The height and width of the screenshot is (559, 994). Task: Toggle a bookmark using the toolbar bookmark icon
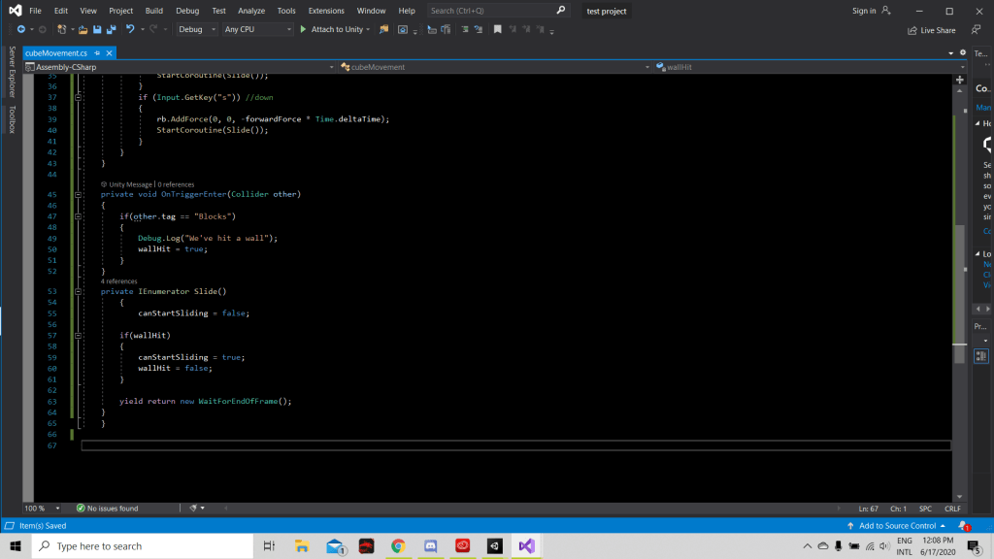click(x=498, y=30)
